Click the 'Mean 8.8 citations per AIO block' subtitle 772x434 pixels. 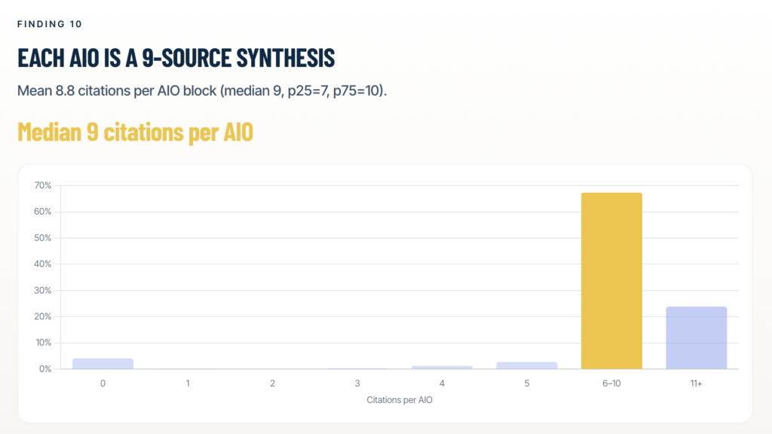click(x=202, y=90)
